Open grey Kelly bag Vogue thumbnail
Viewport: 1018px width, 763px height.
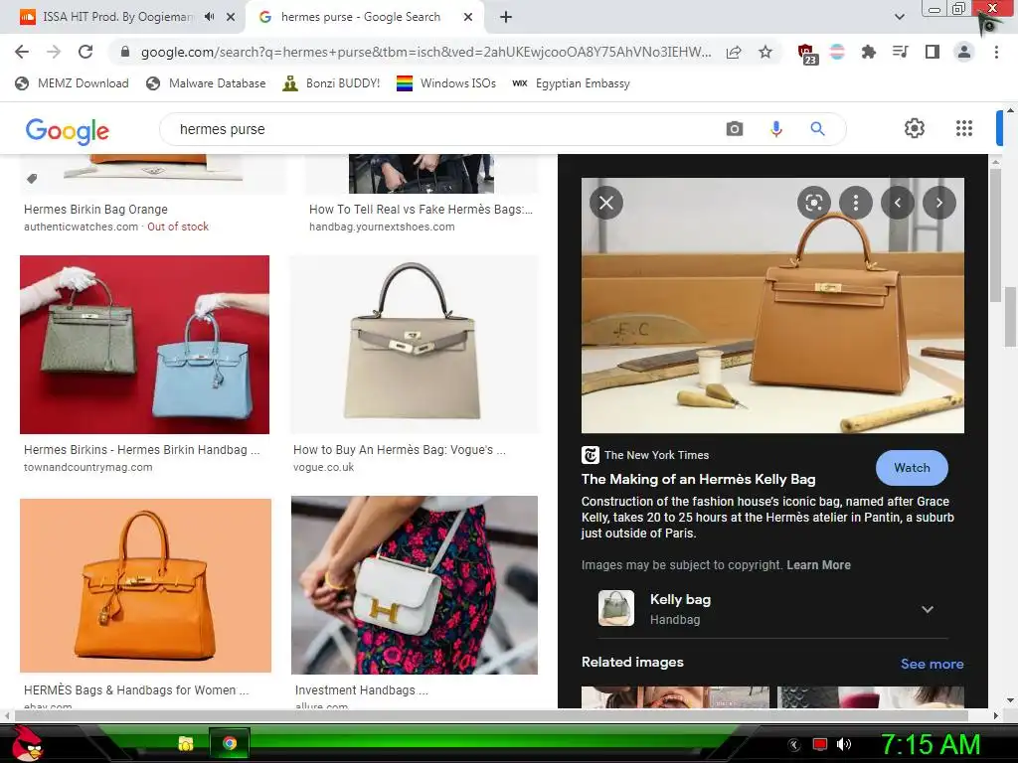coord(415,345)
